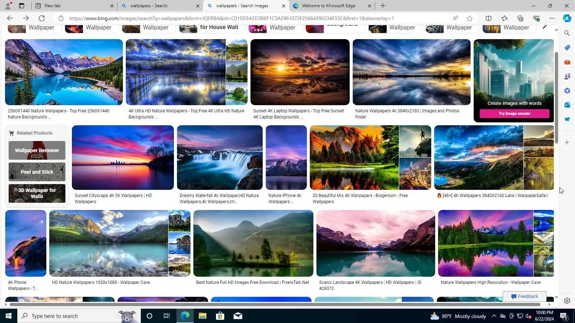The height and width of the screenshot is (323, 575).
Task: Open 20 Beautiful Mix 4K Wallpapers image
Action: pos(354,158)
